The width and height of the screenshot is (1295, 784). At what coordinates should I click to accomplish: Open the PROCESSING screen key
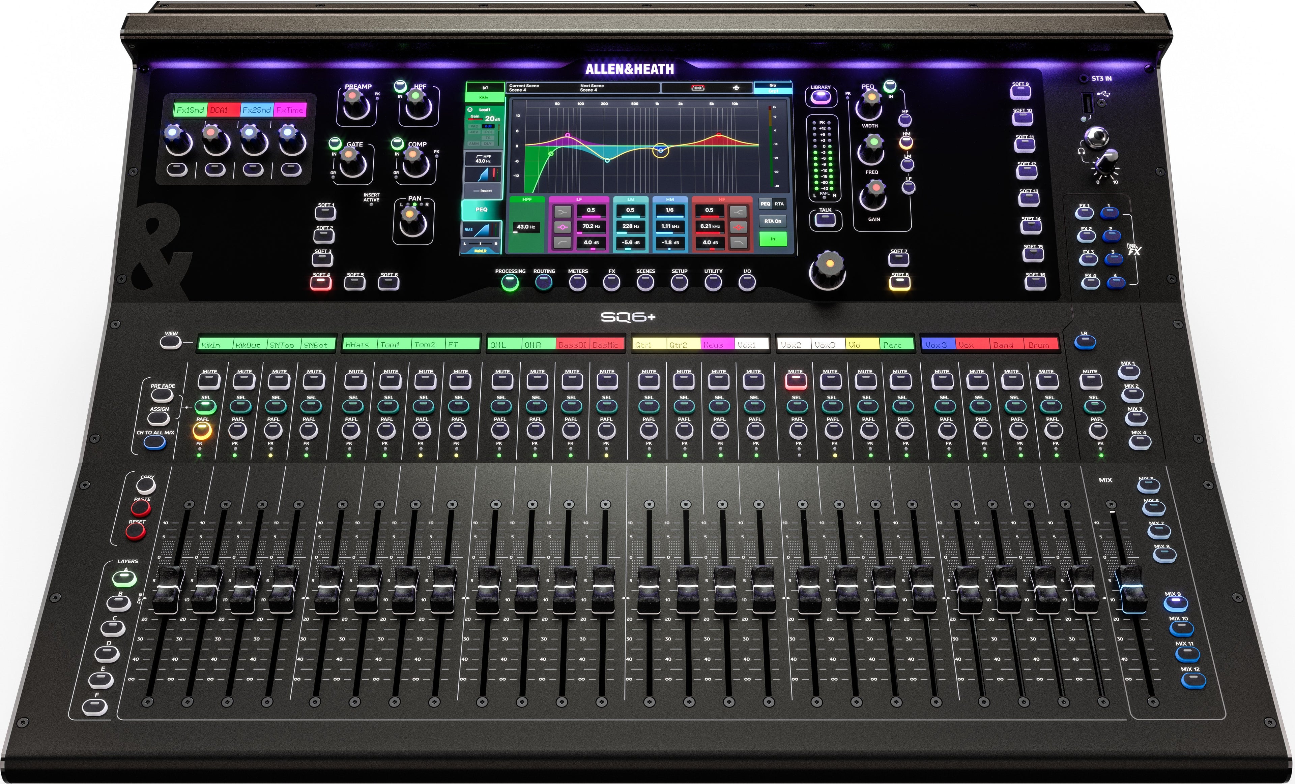click(x=509, y=283)
